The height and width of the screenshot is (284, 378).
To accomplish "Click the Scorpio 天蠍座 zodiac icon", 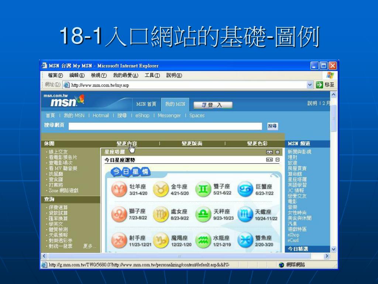I will pyautogui.click(x=245, y=214).
